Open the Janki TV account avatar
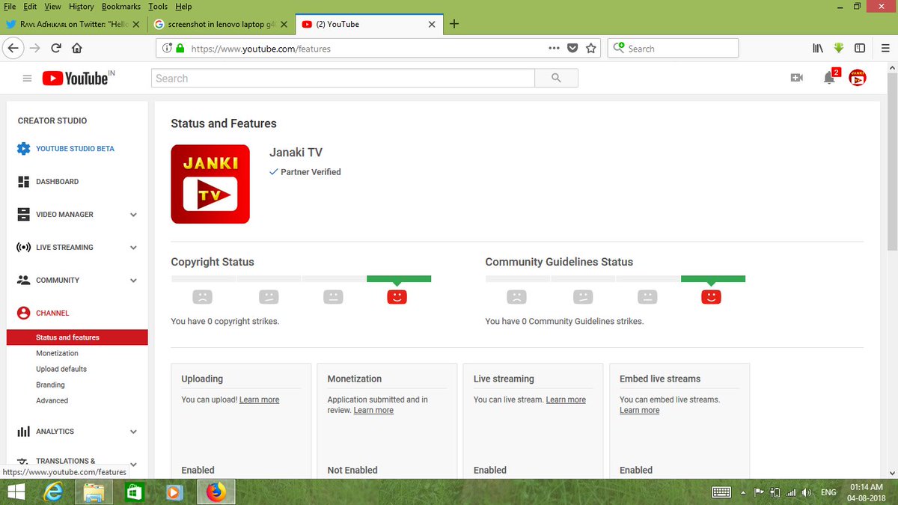This screenshot has height=505, width=898. click(x=858, y=78)
